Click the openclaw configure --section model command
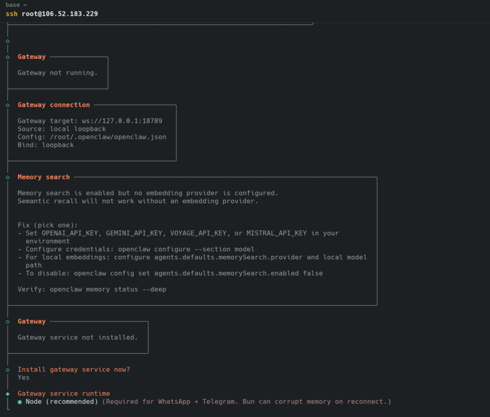Image resolution: width=490 pixels, height=417 pixels. pos(186,249)
